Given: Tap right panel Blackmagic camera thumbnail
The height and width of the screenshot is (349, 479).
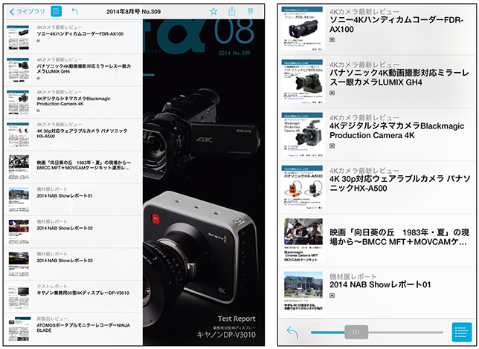Looking at the screenshot, I should click(x=302, y=135).
